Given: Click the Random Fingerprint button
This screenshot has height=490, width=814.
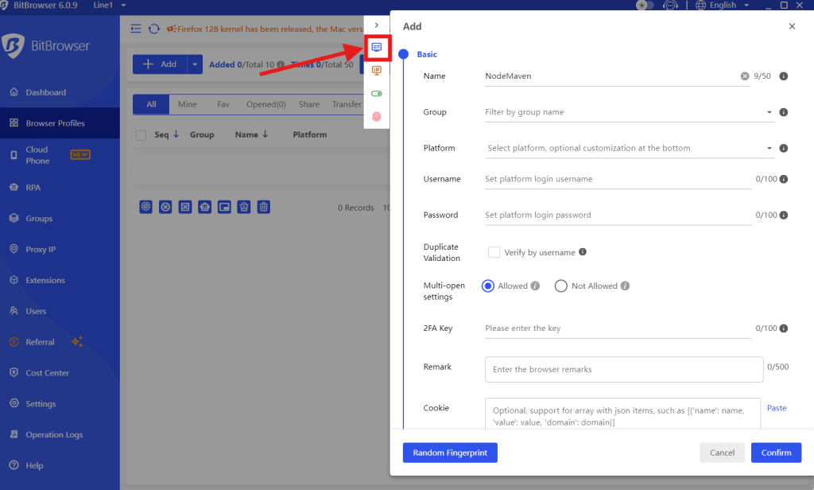Looking at the screenshot, I should 450,453.
